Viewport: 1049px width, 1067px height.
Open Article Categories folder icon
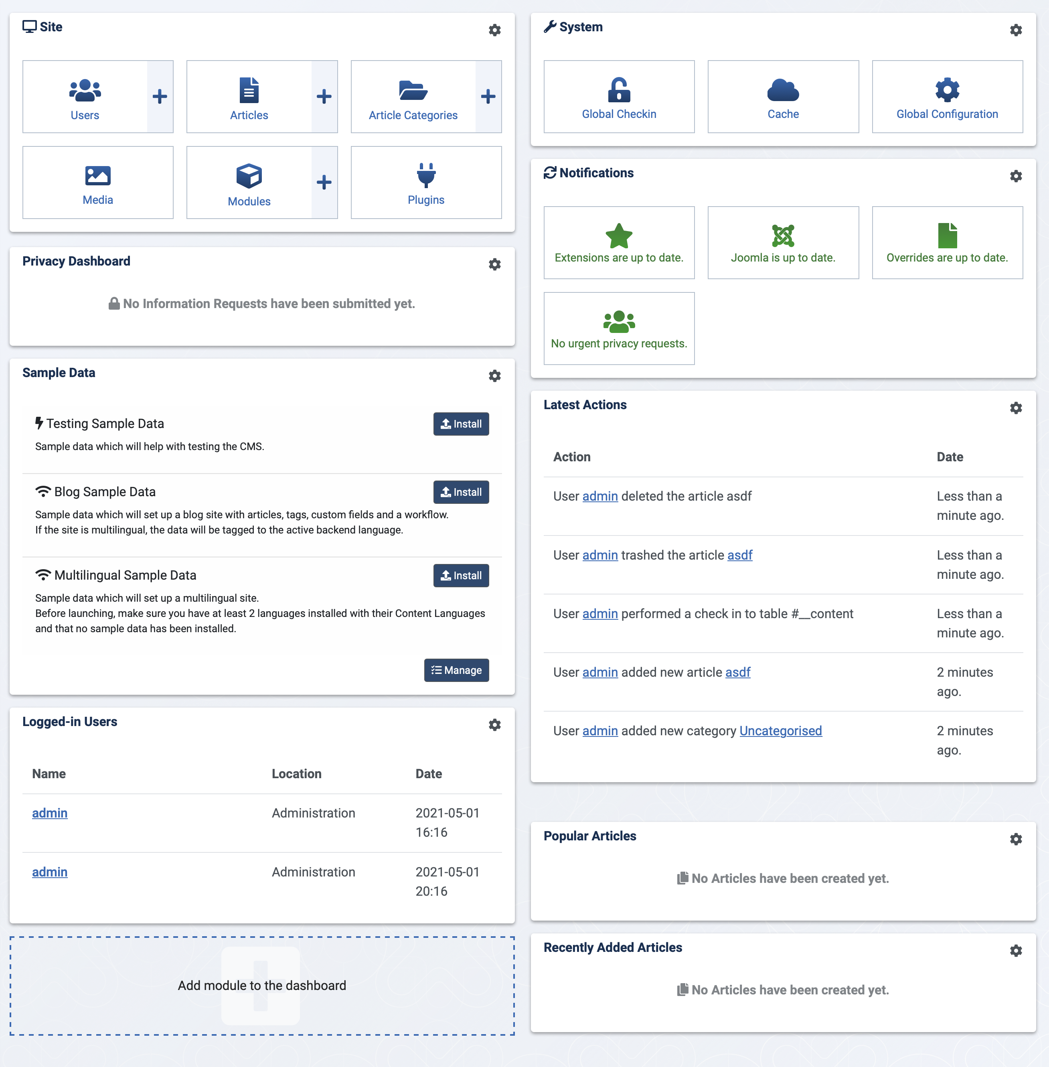(413, 97)
